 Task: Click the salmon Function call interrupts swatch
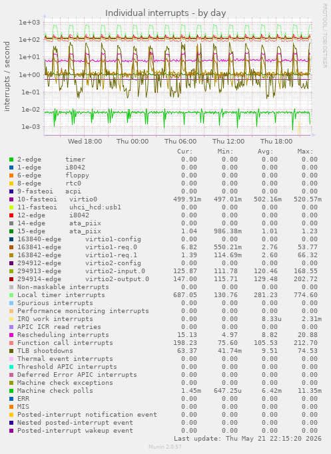coord(11,343)
